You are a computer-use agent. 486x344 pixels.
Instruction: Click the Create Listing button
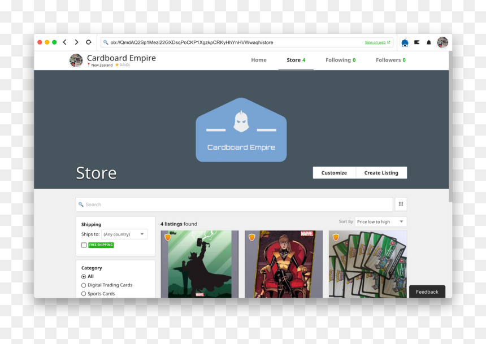[381, 173]
